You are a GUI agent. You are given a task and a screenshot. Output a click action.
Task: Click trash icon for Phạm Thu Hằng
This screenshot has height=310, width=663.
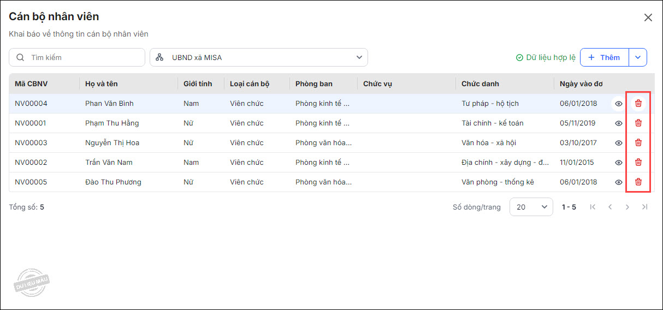tap(638, 123)
